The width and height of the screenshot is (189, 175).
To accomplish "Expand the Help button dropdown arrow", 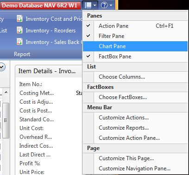I will (x=111, y=6).
